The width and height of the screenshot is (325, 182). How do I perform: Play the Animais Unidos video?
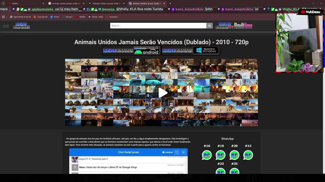[x=163, y=93]
